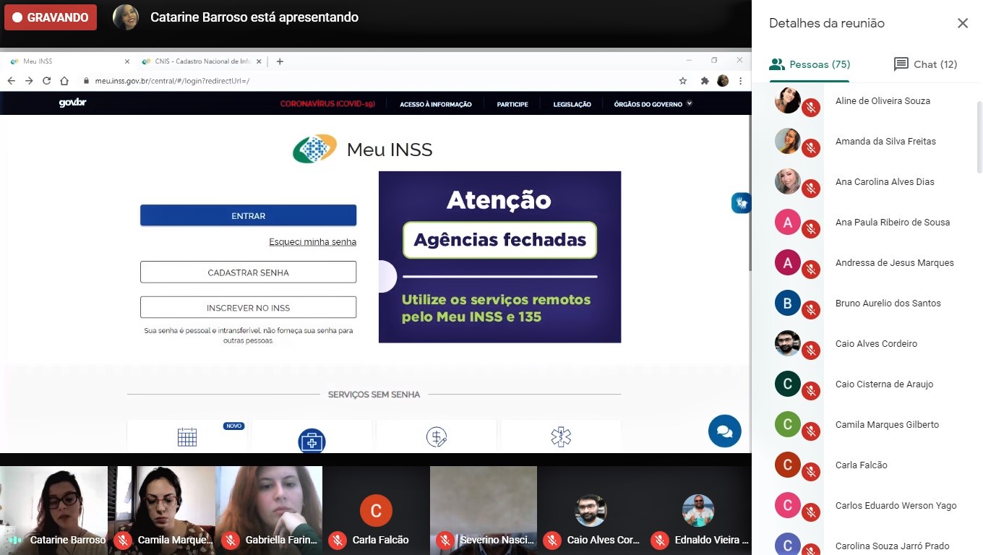Click the muted mic icon beside Amanda da Silva Freitas
Screen dimensions: 983x555
point(811,148)
